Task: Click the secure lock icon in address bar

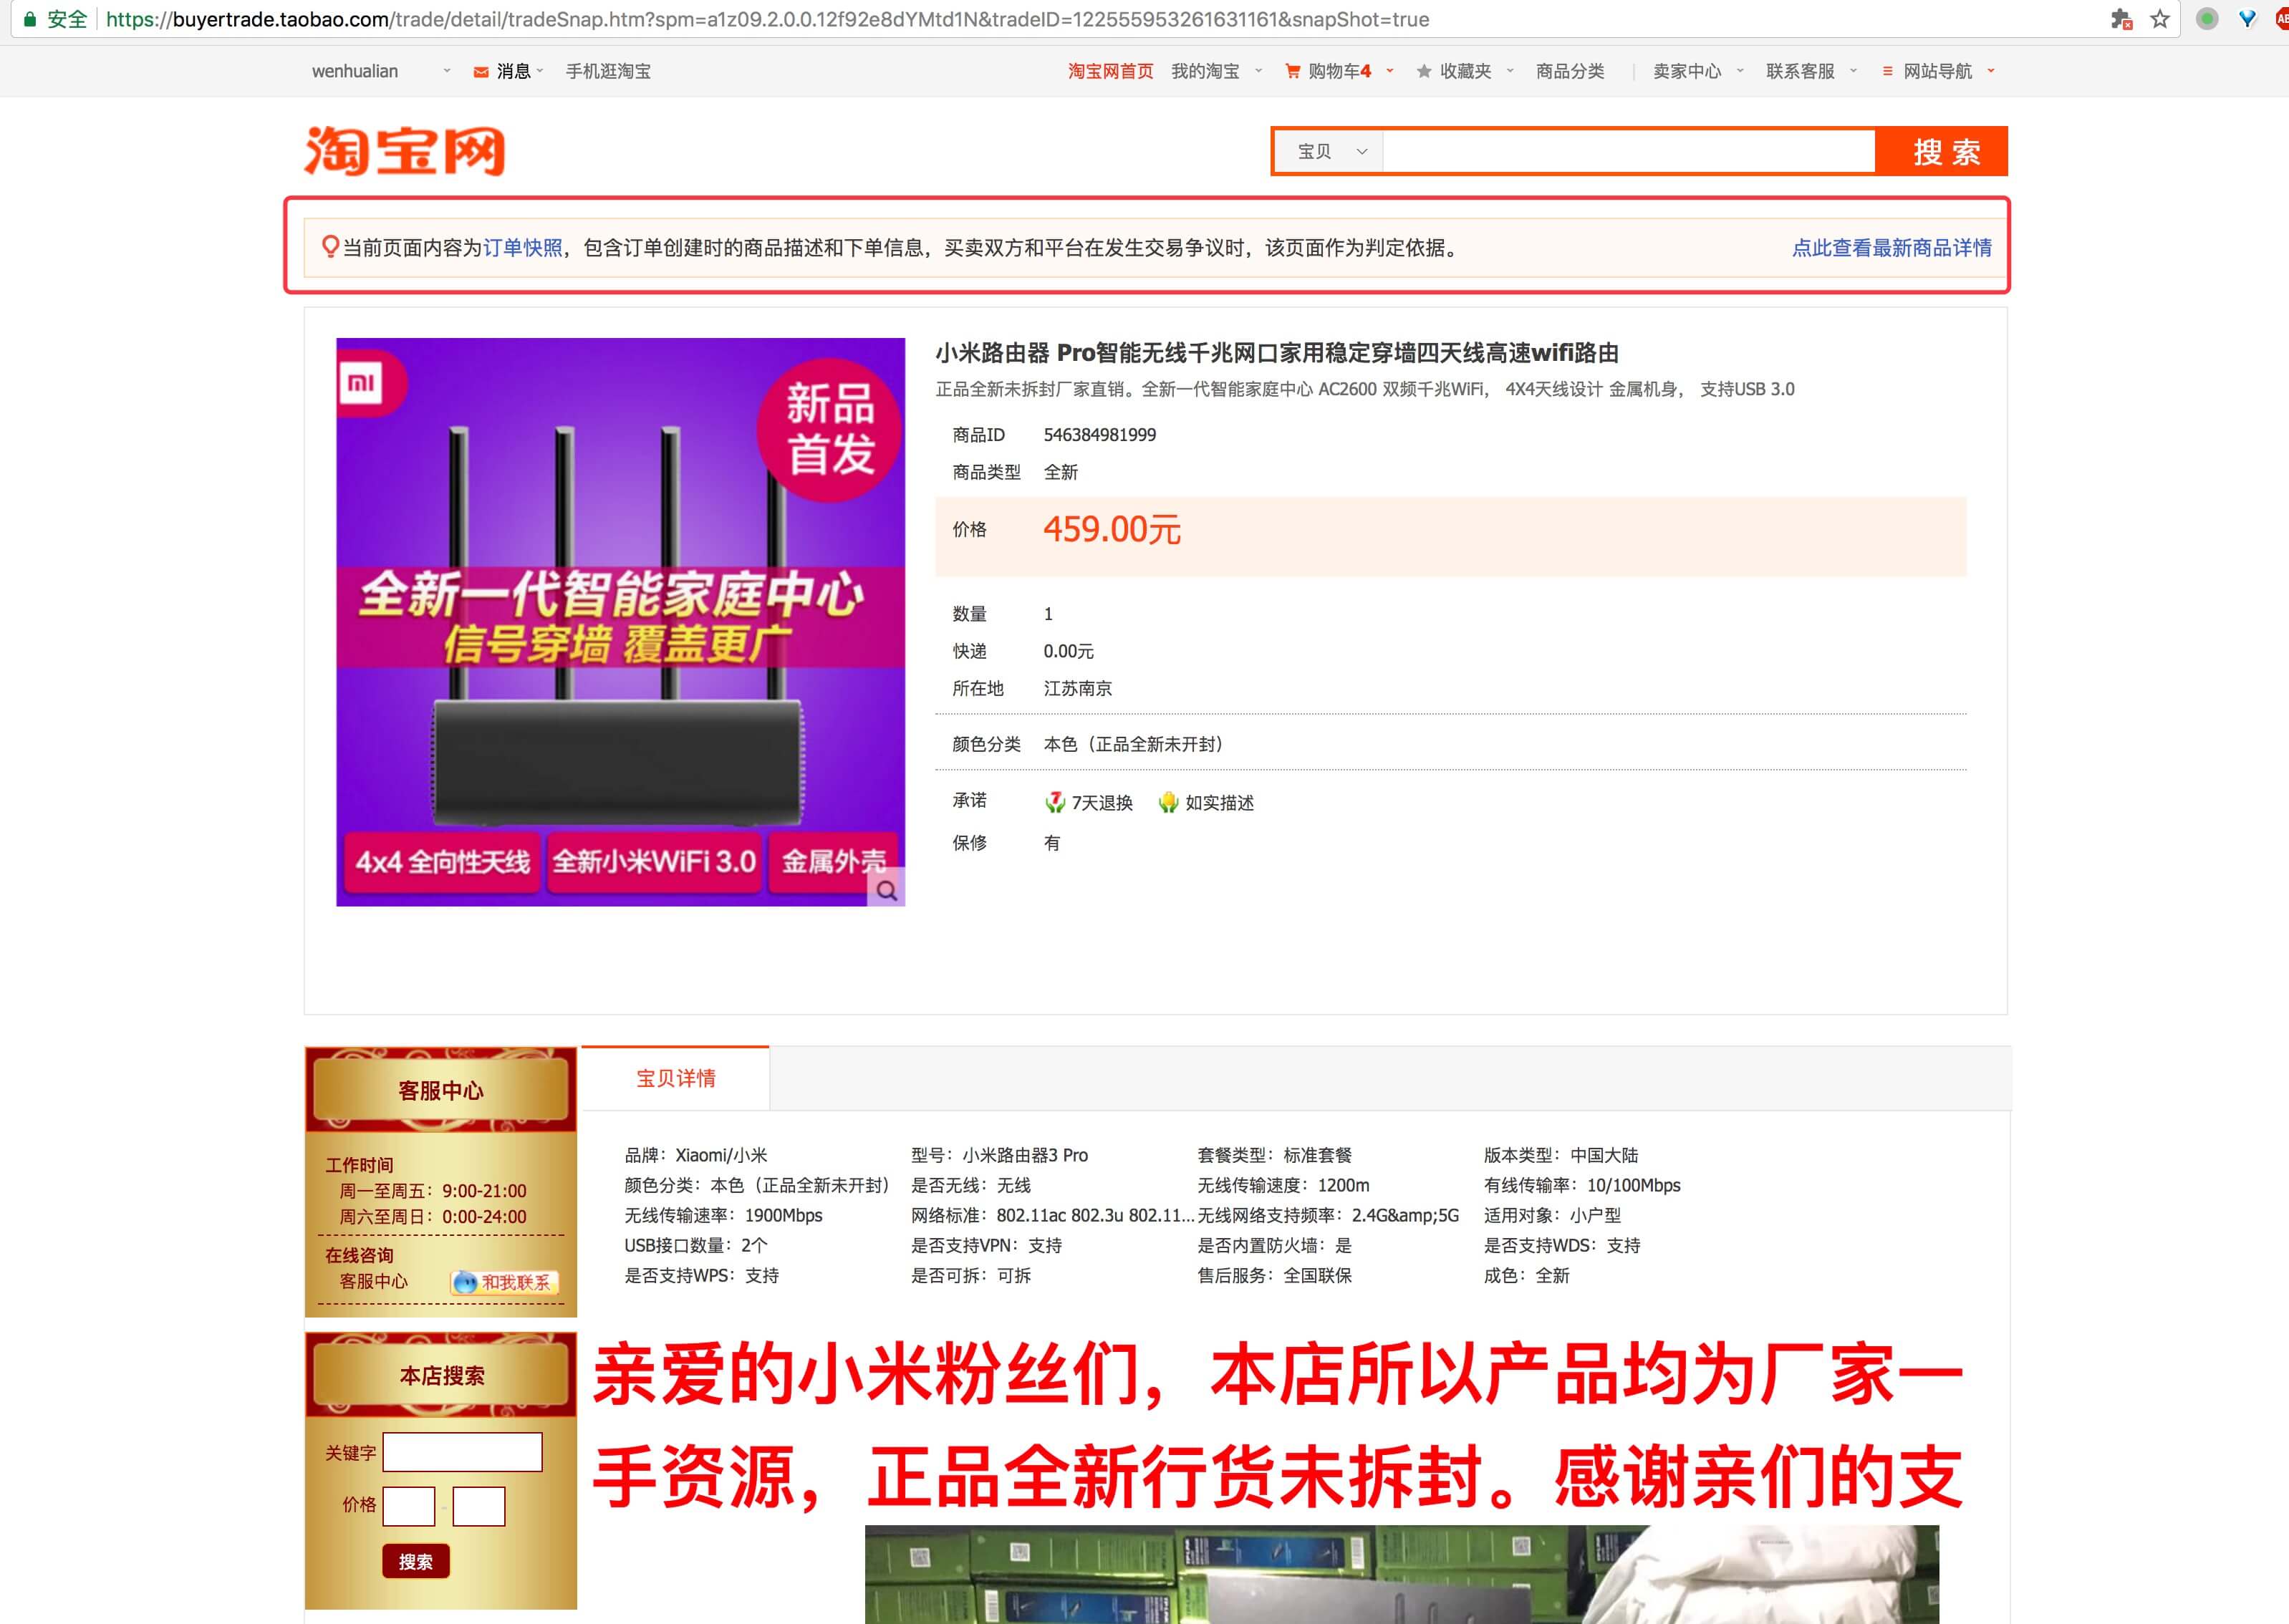Action: (x=29, y=19)
